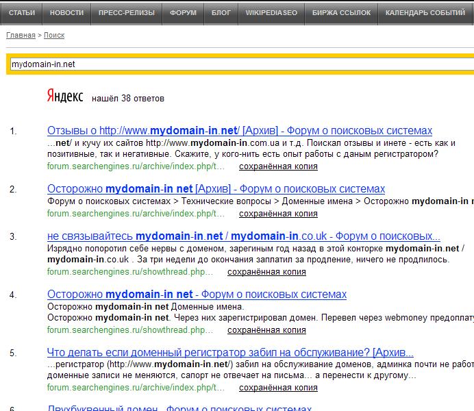Open fourth result 'Осторожно mydomain-in net' forum thread

pos(197,295)
